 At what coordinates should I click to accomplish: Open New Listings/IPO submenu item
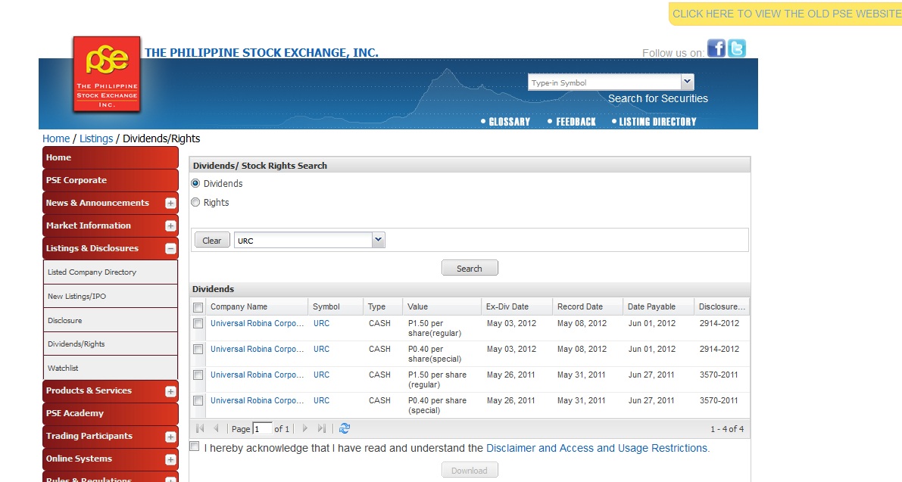point(111,297)
